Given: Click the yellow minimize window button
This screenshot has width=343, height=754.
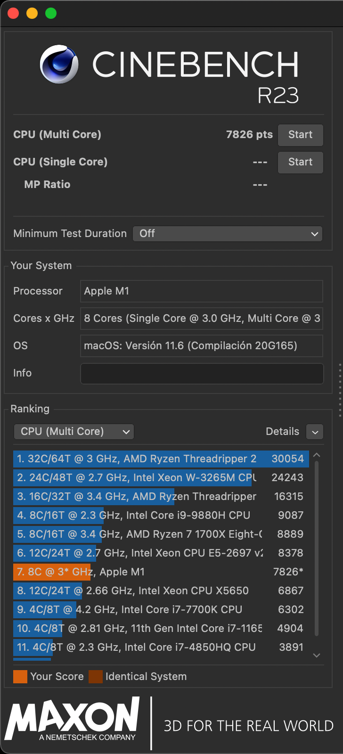Looking at the screenshot, I should click(x=32, y=13).
